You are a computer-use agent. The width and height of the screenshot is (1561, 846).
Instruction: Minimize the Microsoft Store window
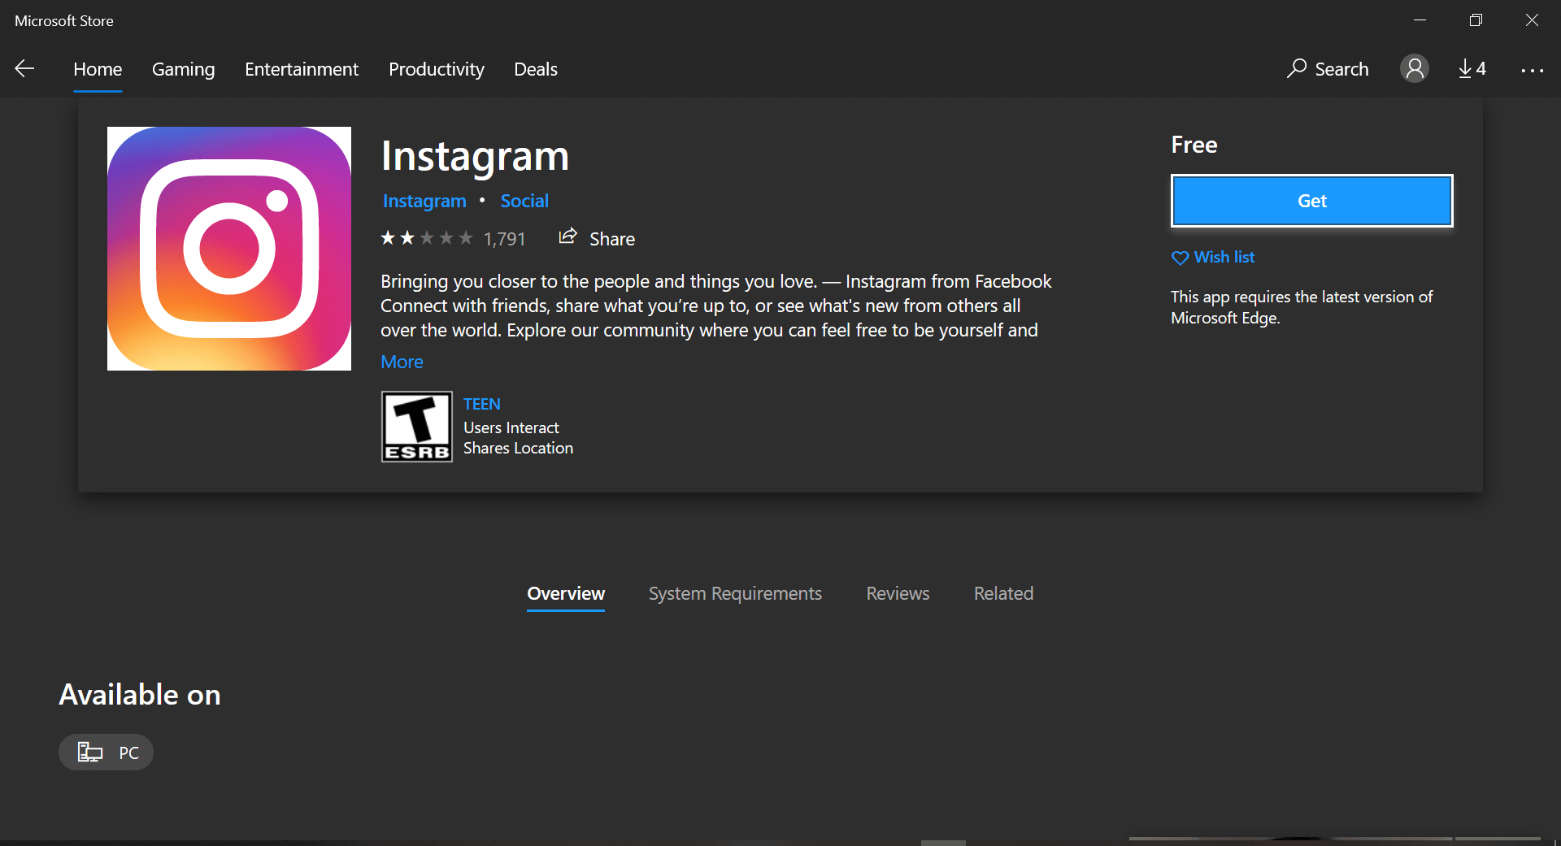point(1420,20)
